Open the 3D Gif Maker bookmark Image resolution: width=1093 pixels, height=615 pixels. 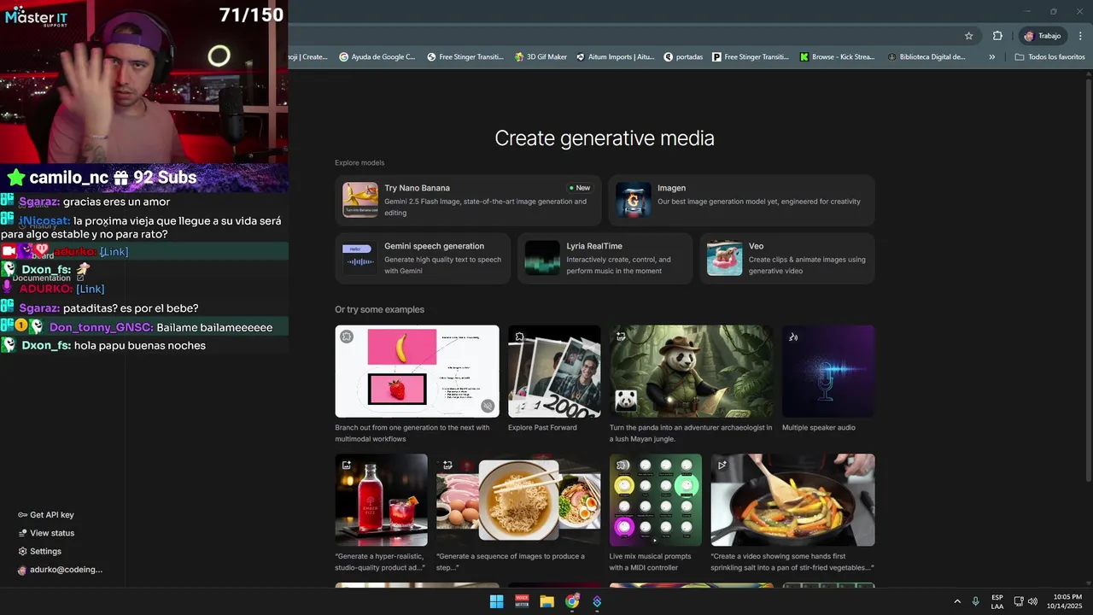pos(541,57)
